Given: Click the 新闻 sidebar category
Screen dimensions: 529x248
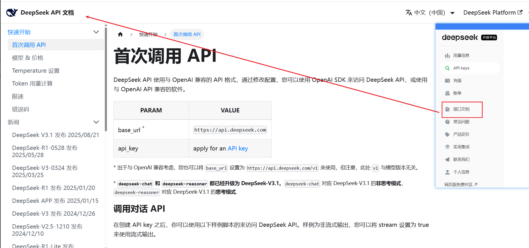Looking at the screenshot, I should click(x=13, y=122).
